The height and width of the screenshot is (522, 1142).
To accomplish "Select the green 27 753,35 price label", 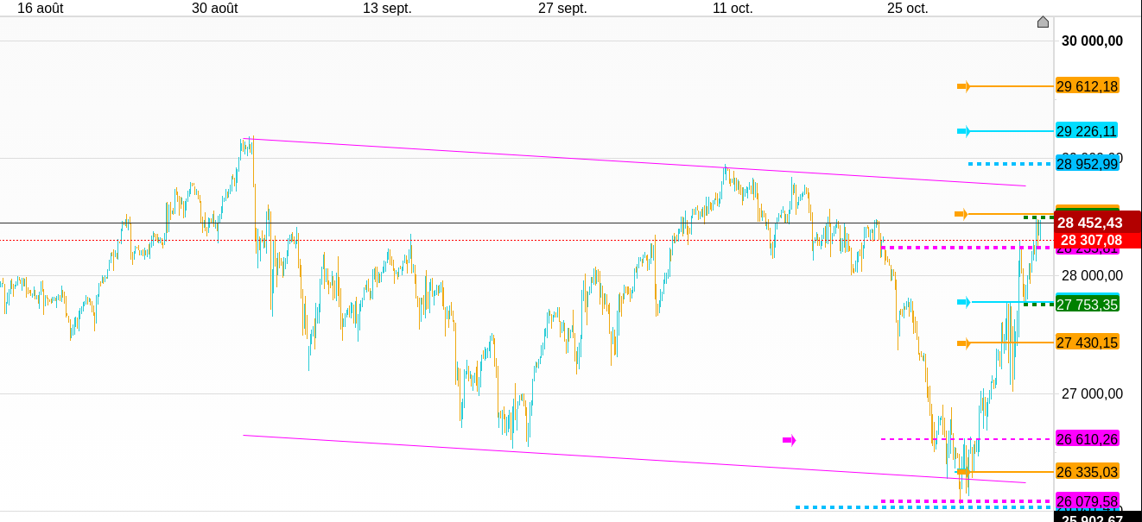I will coord(1087,304).
